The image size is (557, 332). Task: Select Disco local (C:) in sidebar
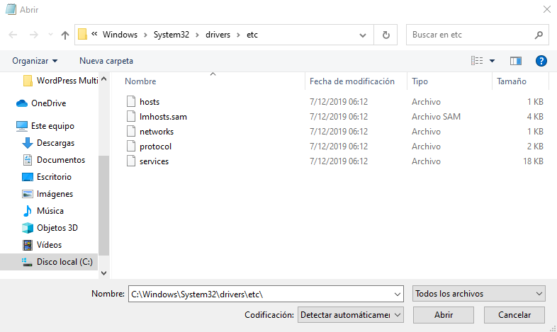(x=64, y=262)
